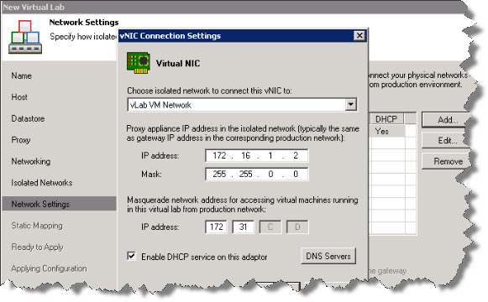Click the disabled C octet field
Viewport: 488px width, 302px height.
270,226
